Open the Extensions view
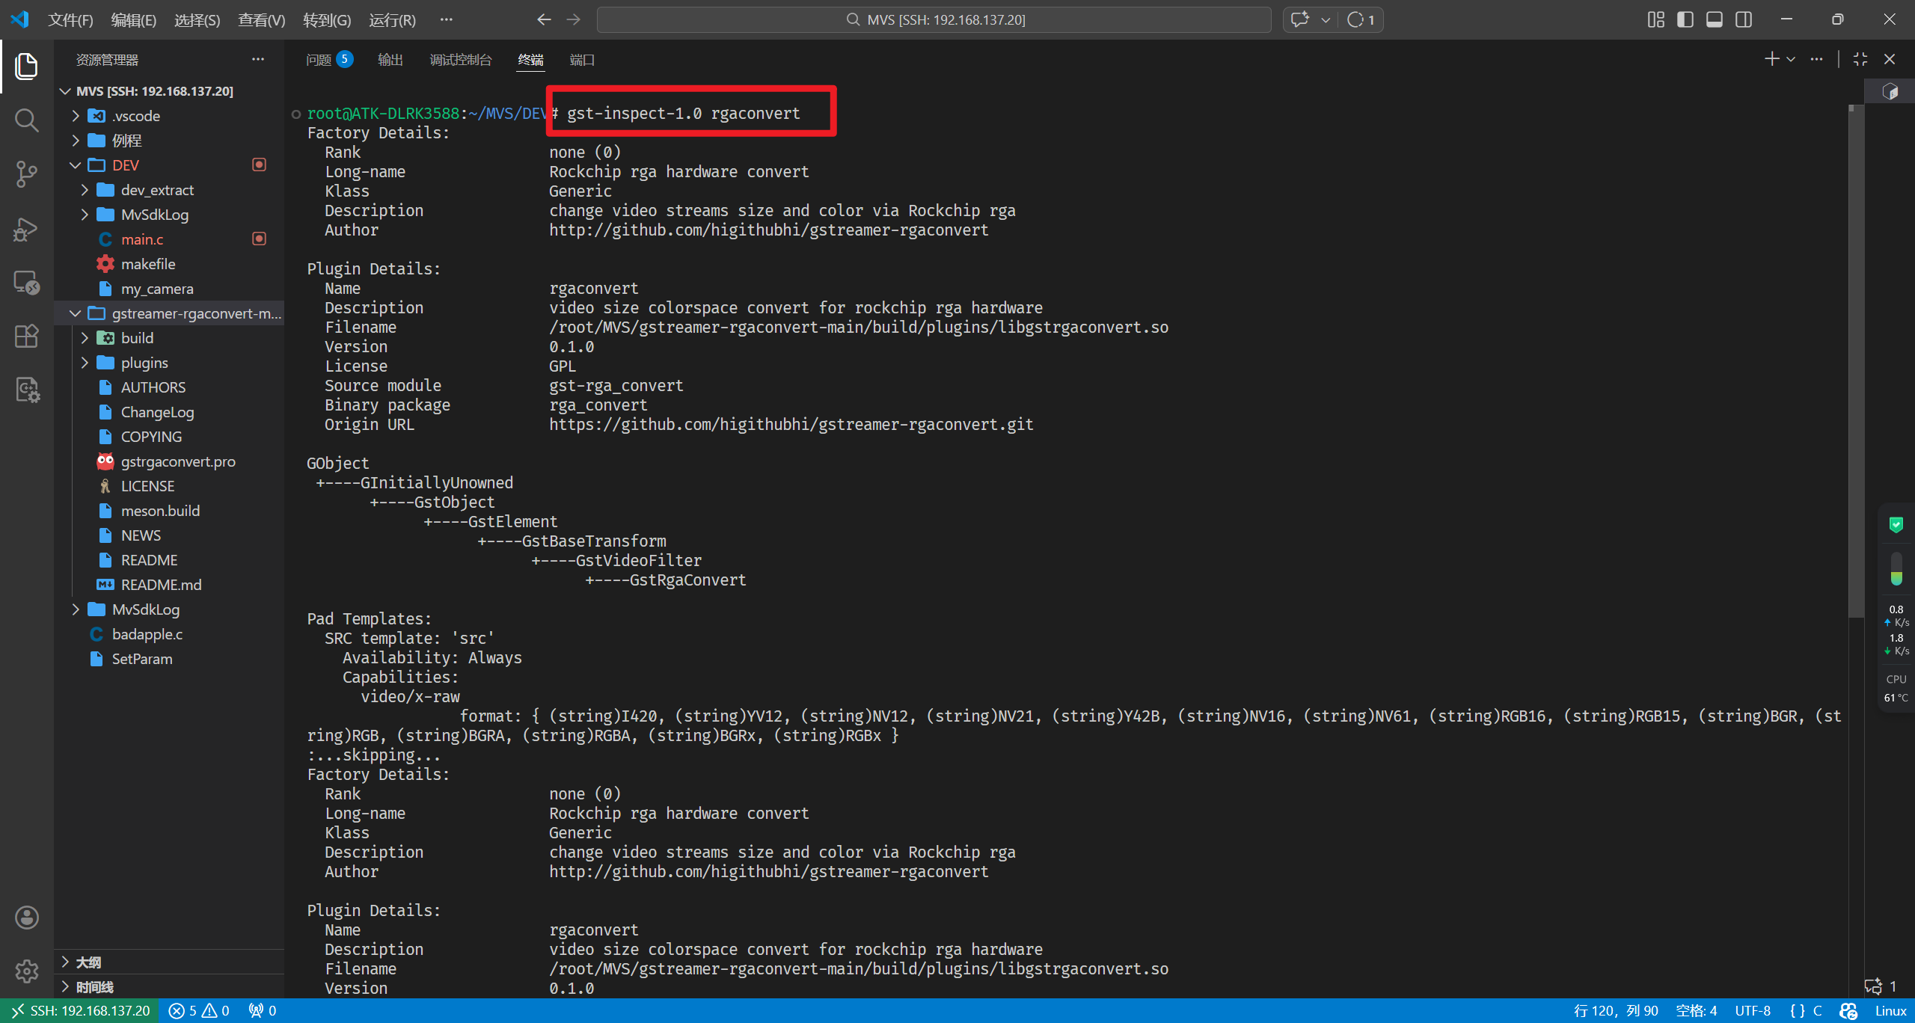 [27, 337]
